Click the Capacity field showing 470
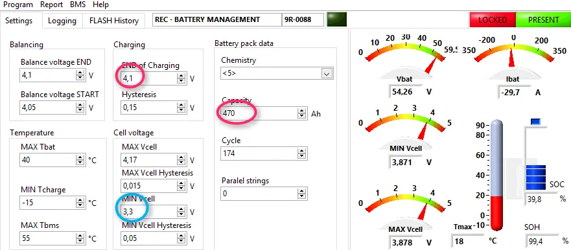 pos(259,113)
